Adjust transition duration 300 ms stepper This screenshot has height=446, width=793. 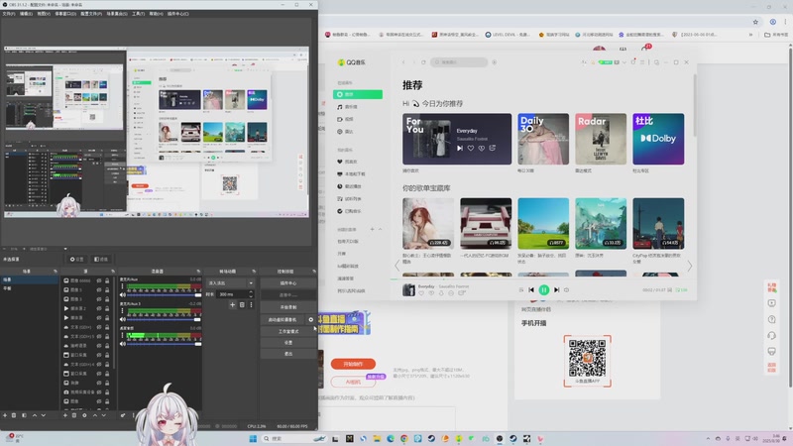pyautogui.click(x=251, y=294)
